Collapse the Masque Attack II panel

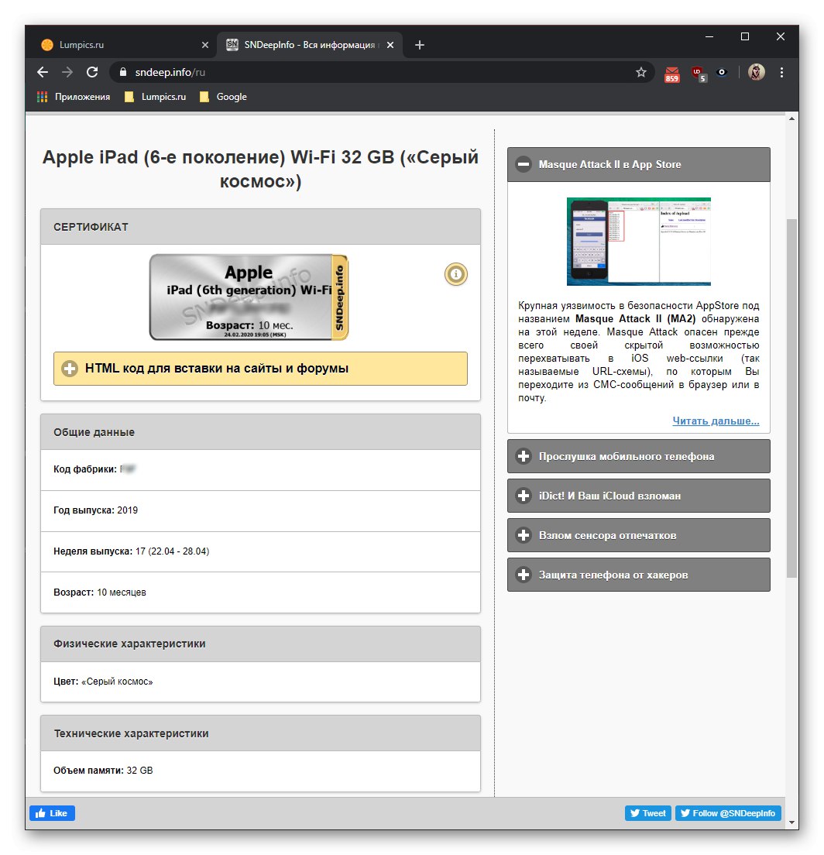pyautogui.click(x=638, y=165)
